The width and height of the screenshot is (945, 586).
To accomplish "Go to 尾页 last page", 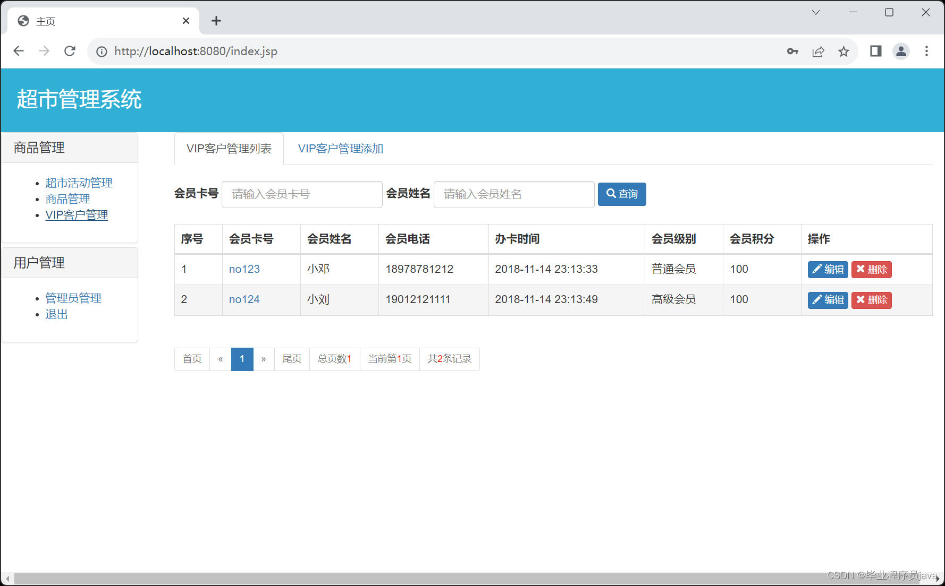I will click(292, 359).
